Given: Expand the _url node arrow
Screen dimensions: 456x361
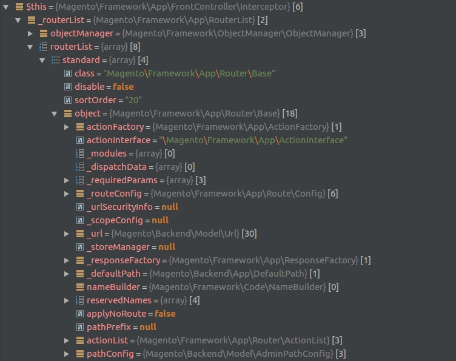Looking at the screenshot, I should (67, 234).
